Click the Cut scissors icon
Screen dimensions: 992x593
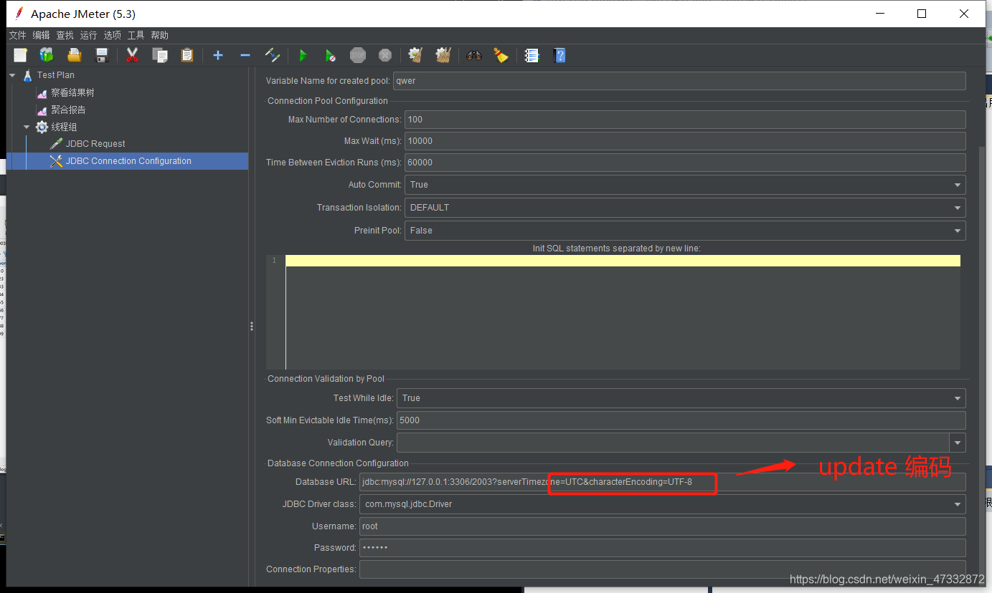pyautogui.click(x=132, y=55)
